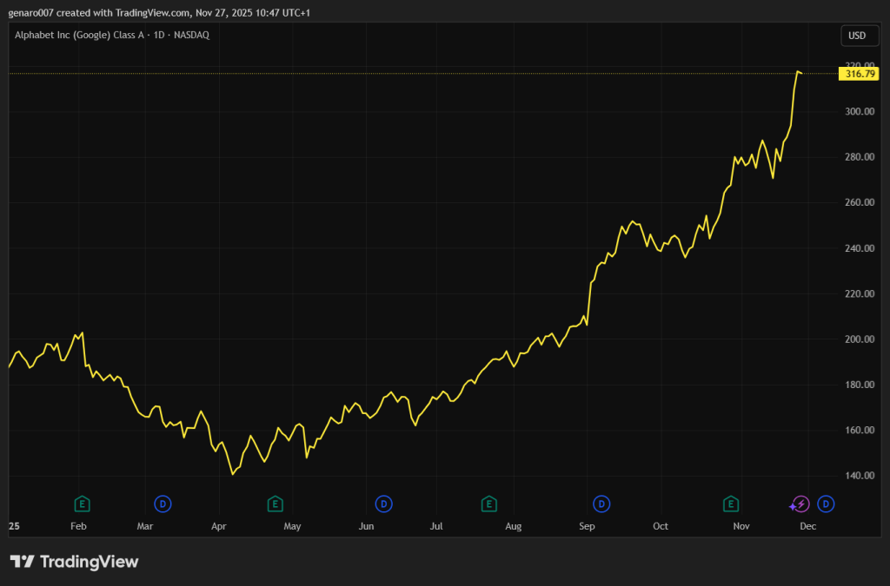
Task: Open the USD currency selector
Action: pos(856,36)
